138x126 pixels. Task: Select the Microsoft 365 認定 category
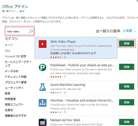tap(16, 56)
